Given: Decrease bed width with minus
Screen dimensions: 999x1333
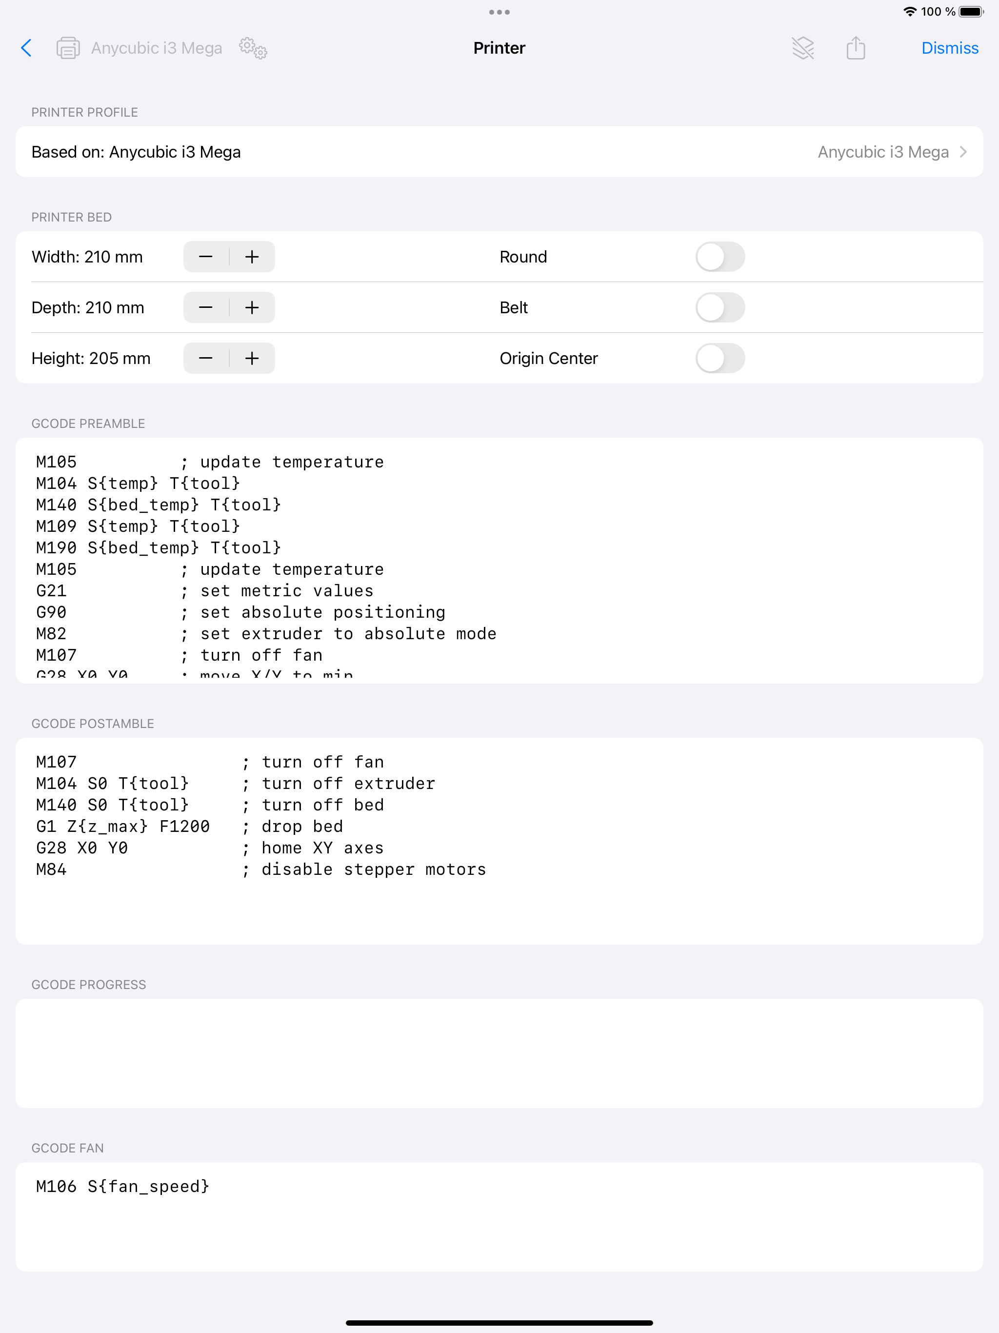Looking at the screenshot, I should pos(206,257).
